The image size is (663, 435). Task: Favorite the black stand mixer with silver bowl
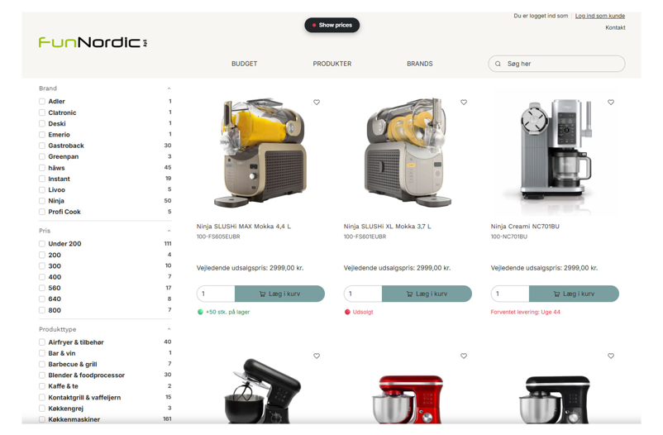coord(611,356)
